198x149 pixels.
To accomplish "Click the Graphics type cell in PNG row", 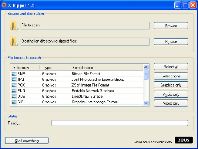I will (49, 91).
